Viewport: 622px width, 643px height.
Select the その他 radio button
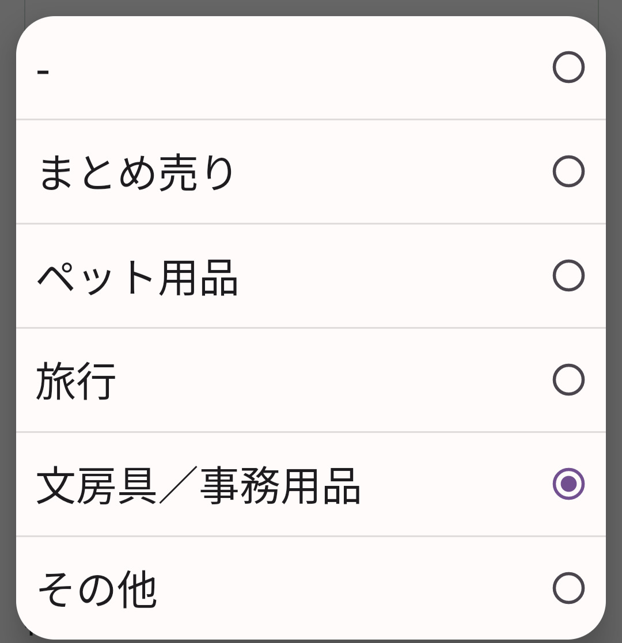click(568, 588)
